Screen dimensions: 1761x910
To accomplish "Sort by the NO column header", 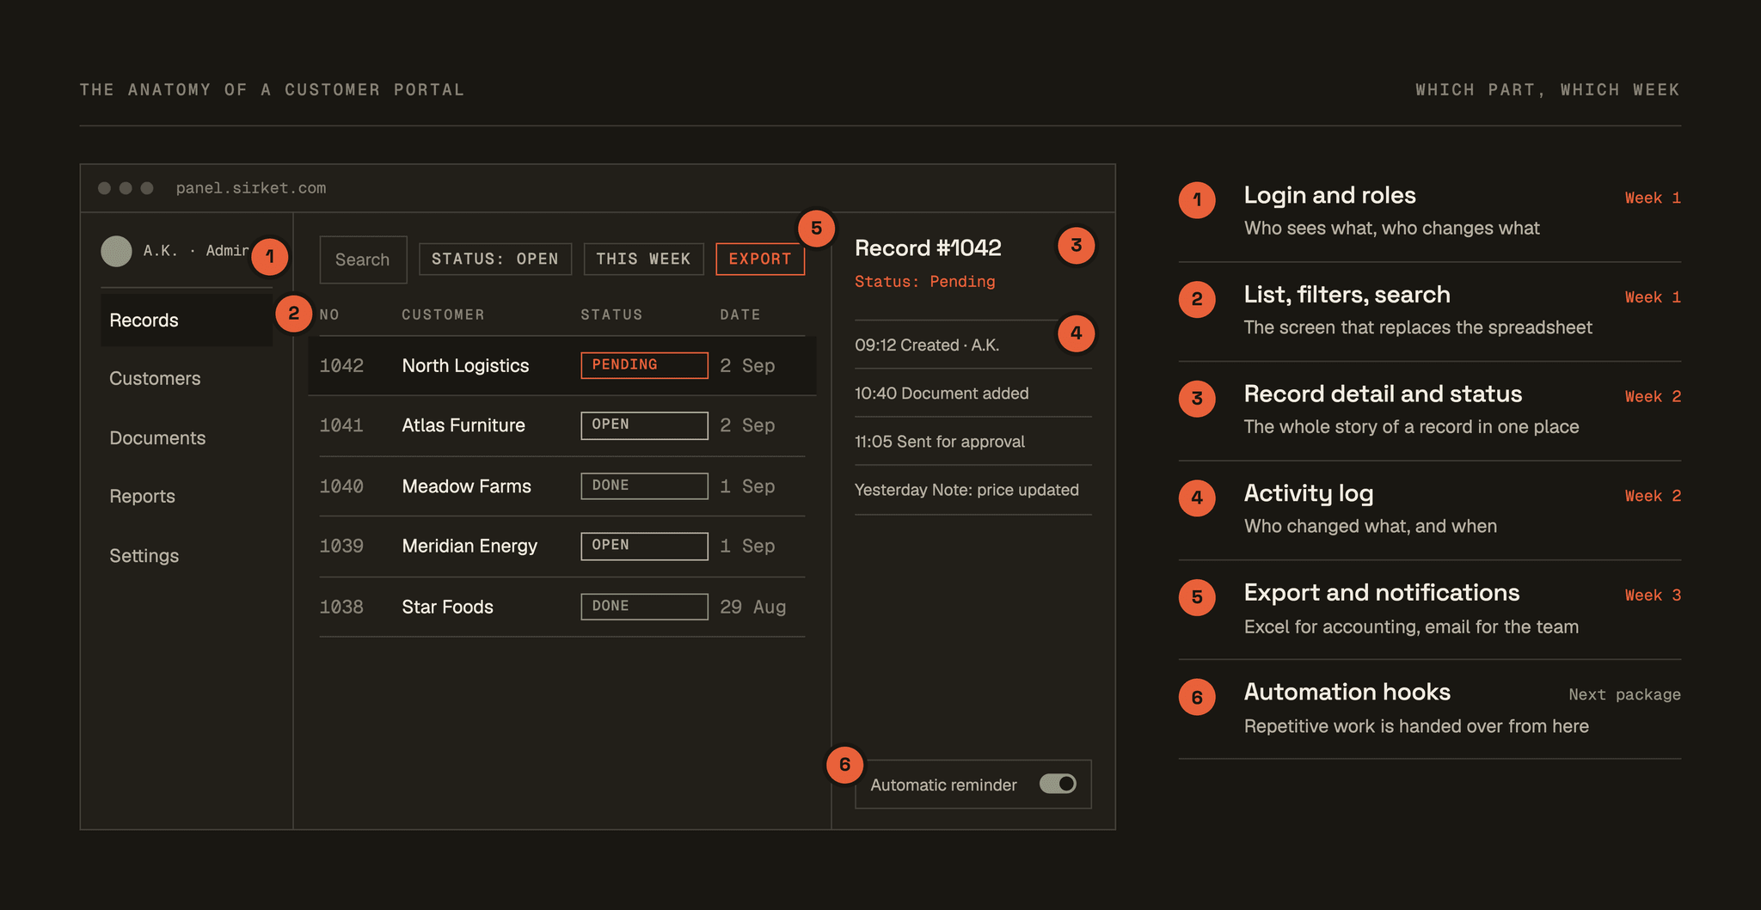I will pos(329,315).
